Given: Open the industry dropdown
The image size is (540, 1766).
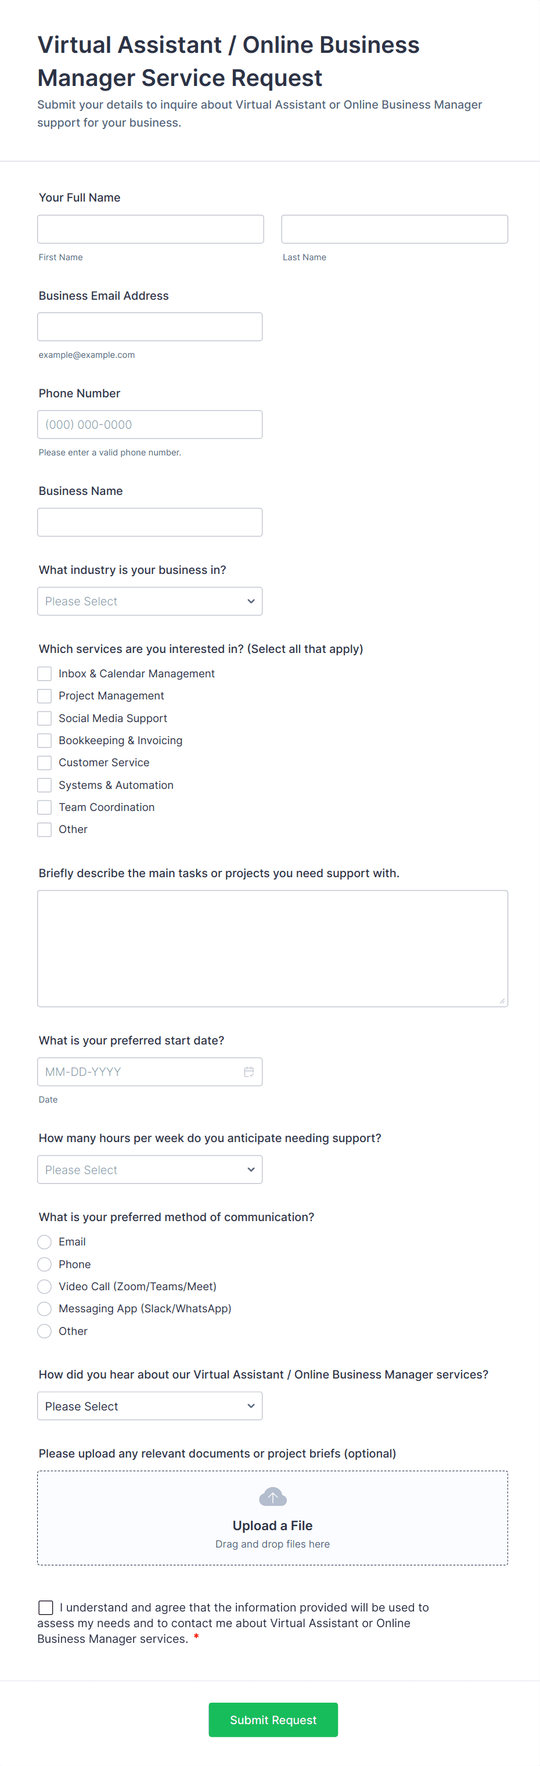Looking at the screenshot, I should point(149,601).
